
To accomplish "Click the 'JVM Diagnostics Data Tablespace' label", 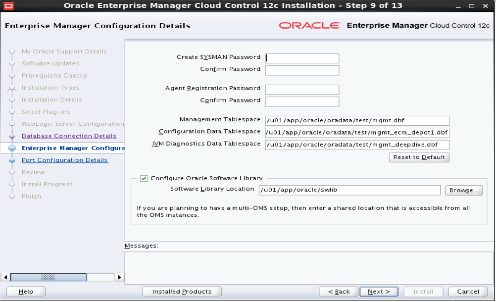I will (206, 144).
